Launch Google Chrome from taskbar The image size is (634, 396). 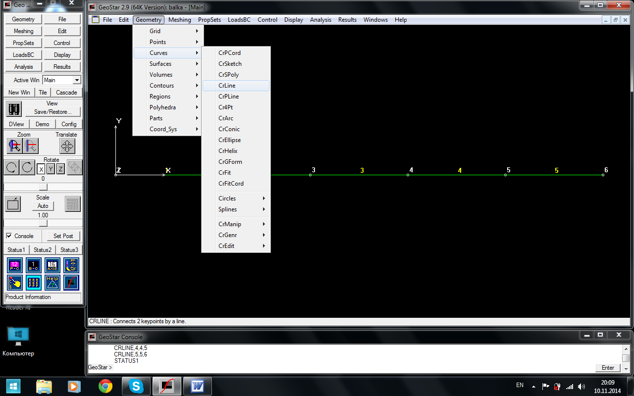tap(105, 386)
